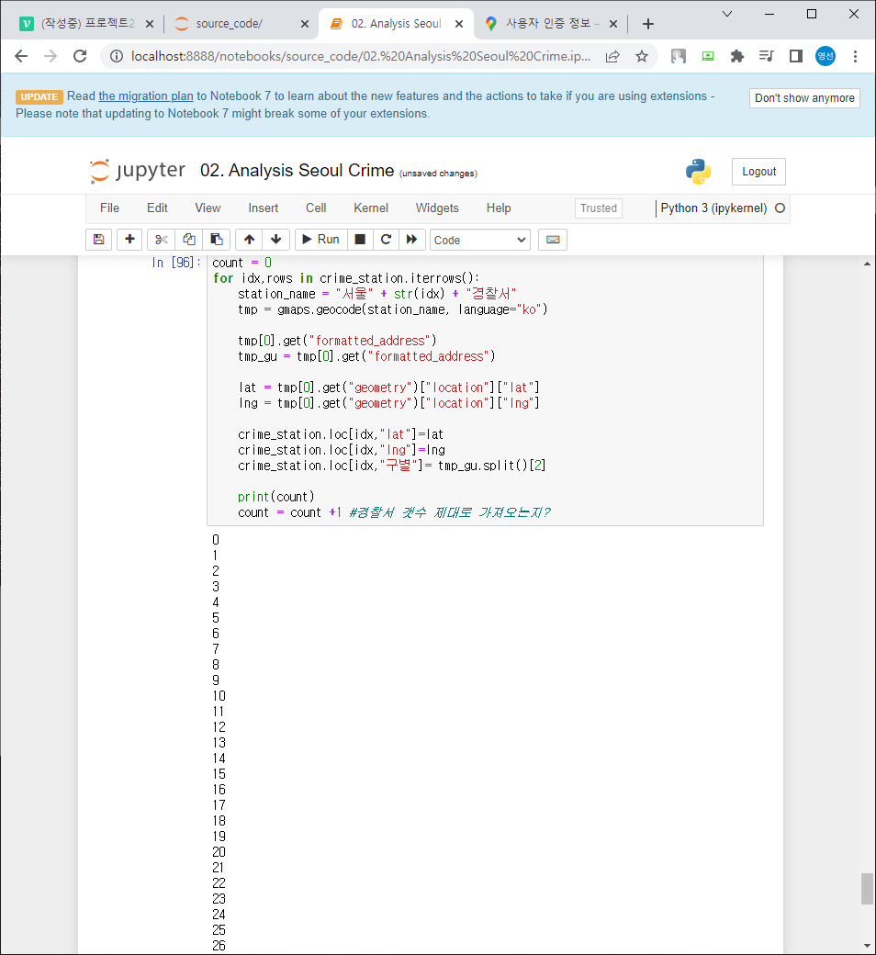This screenshot has height=955, width=876.
Task: Move selected cell up with the arrow icon
Action: [249, 240]
